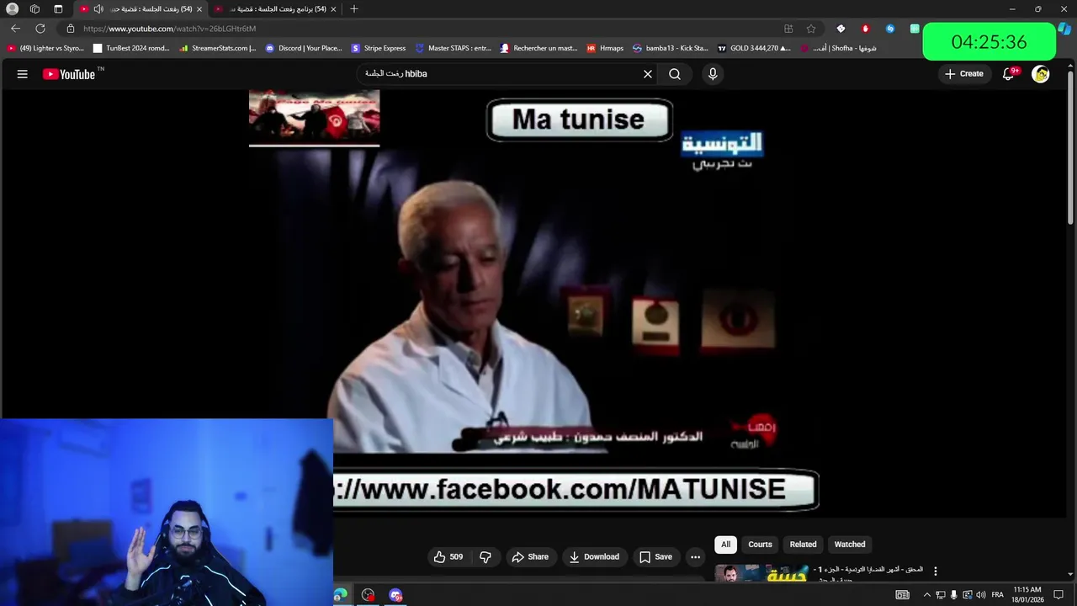
Task: Select the All filter chip
Action: 725,545
